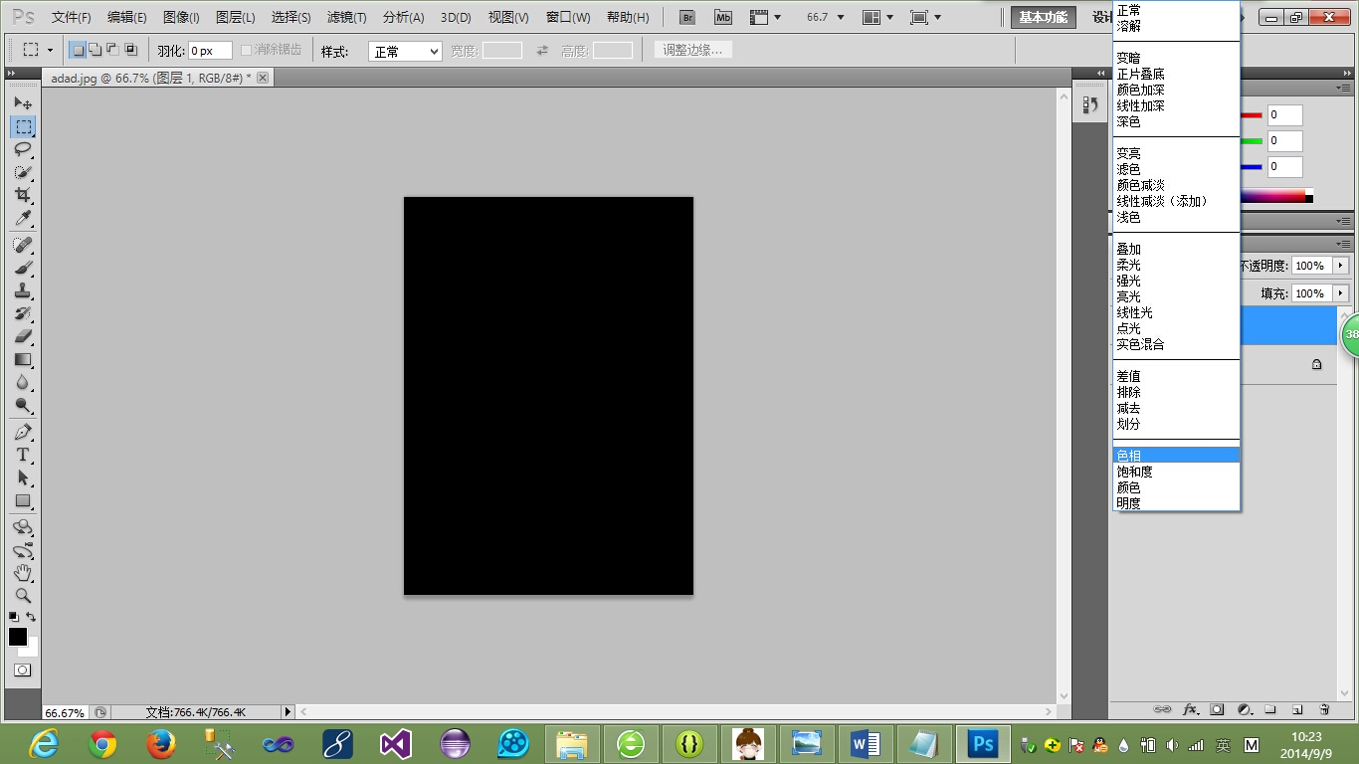Select the Horizontal Type tool
Image resolution: width=1359 pixels, height=764 pixels.
tap(23, 455)
